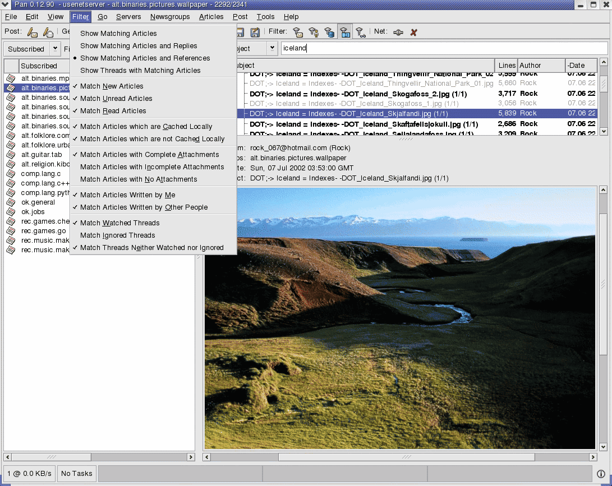
Task: Click the newsgroup icon beside alt.guitar.tab
Action: click(11, 155)
